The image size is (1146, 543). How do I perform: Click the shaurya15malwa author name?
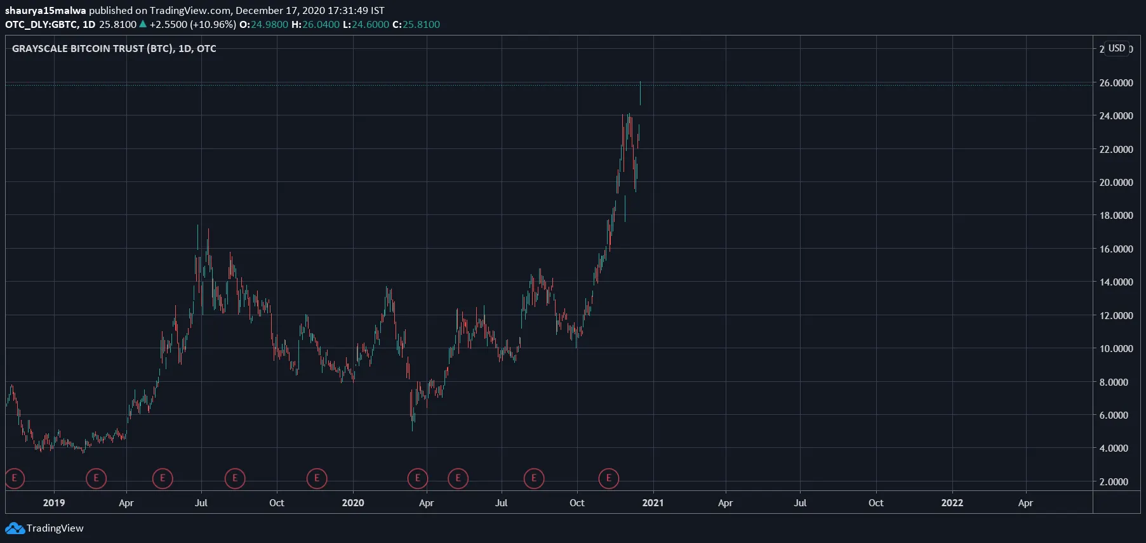pos(46,10)
